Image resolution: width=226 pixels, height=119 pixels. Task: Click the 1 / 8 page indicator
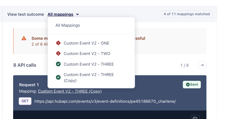(184, 65)
